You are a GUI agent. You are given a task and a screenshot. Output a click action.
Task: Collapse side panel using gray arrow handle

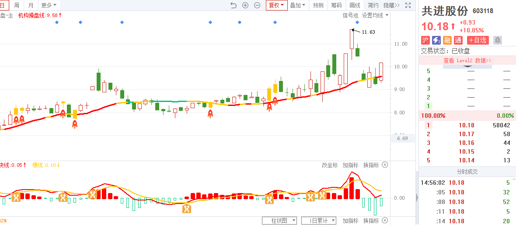coord(417,198)
